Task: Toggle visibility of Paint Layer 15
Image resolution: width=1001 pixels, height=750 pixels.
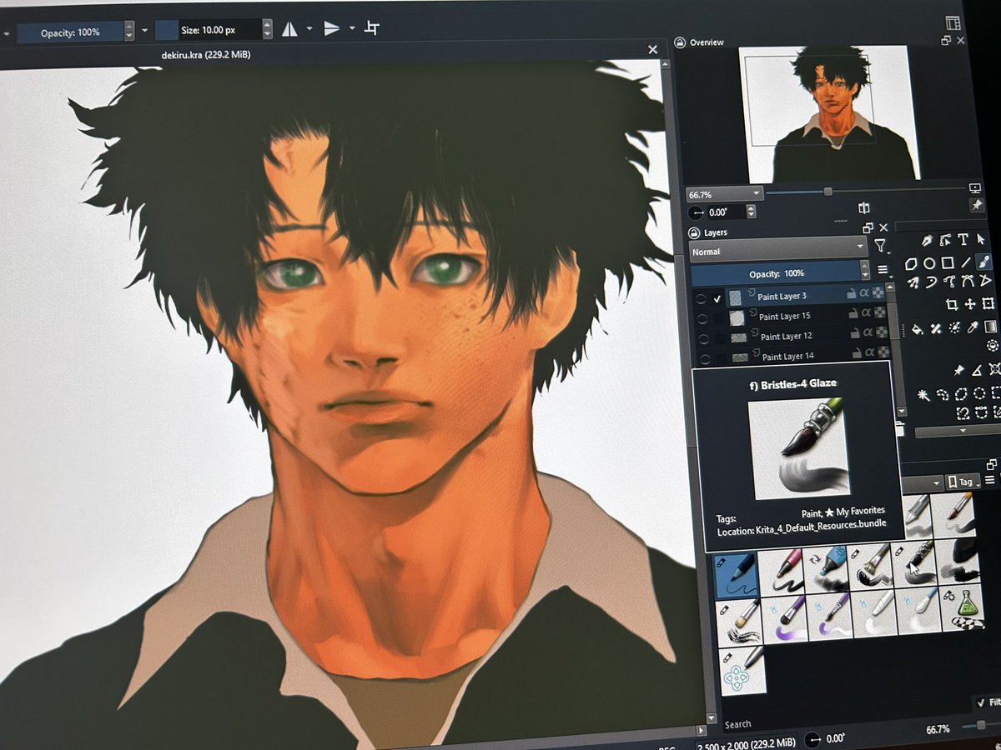Action: [702, 317]
